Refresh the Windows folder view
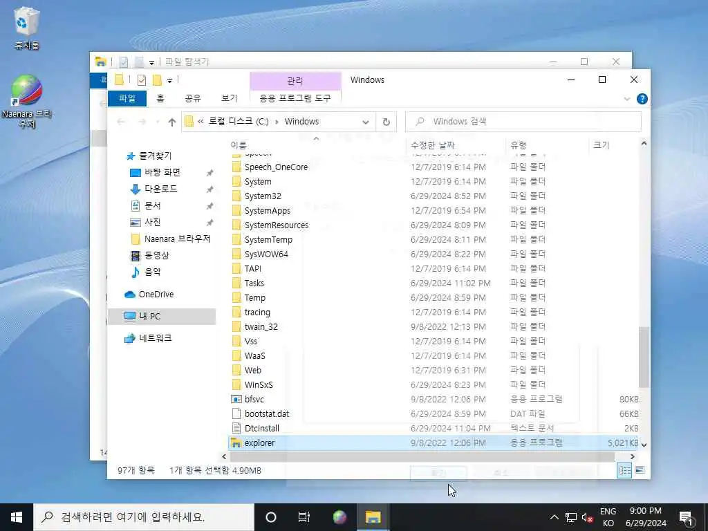The image size is (708, 531). pyautogui.click(x=386, y=122)
